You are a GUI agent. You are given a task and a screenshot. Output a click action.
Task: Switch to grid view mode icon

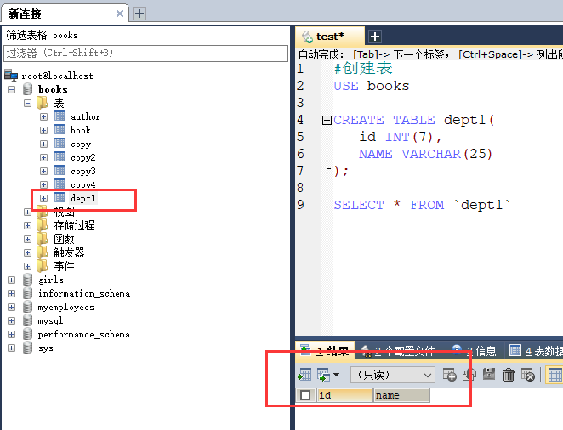click(x=554, y=376)
